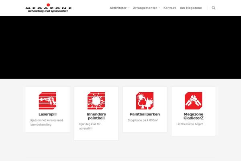Open the Arrangementer menu
The width and height of the screenshot is (241, 161).
pos(145,8)
